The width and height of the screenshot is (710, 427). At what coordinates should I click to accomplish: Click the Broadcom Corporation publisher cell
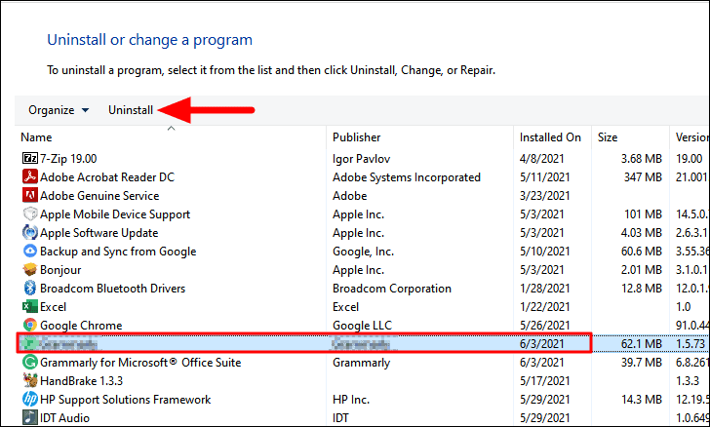click(x=392, y=289)
